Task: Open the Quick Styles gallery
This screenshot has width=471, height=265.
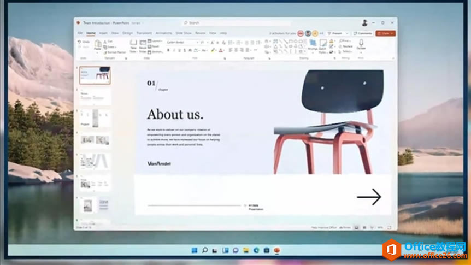Action: 322,46
